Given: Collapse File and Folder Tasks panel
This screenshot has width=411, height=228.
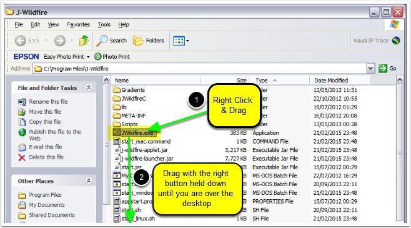Looking at the screenshot, I should point(89,87).
